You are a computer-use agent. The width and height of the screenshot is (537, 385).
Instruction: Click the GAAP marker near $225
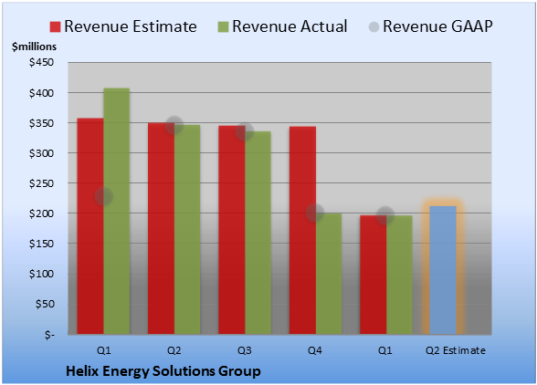pos(104,196)
